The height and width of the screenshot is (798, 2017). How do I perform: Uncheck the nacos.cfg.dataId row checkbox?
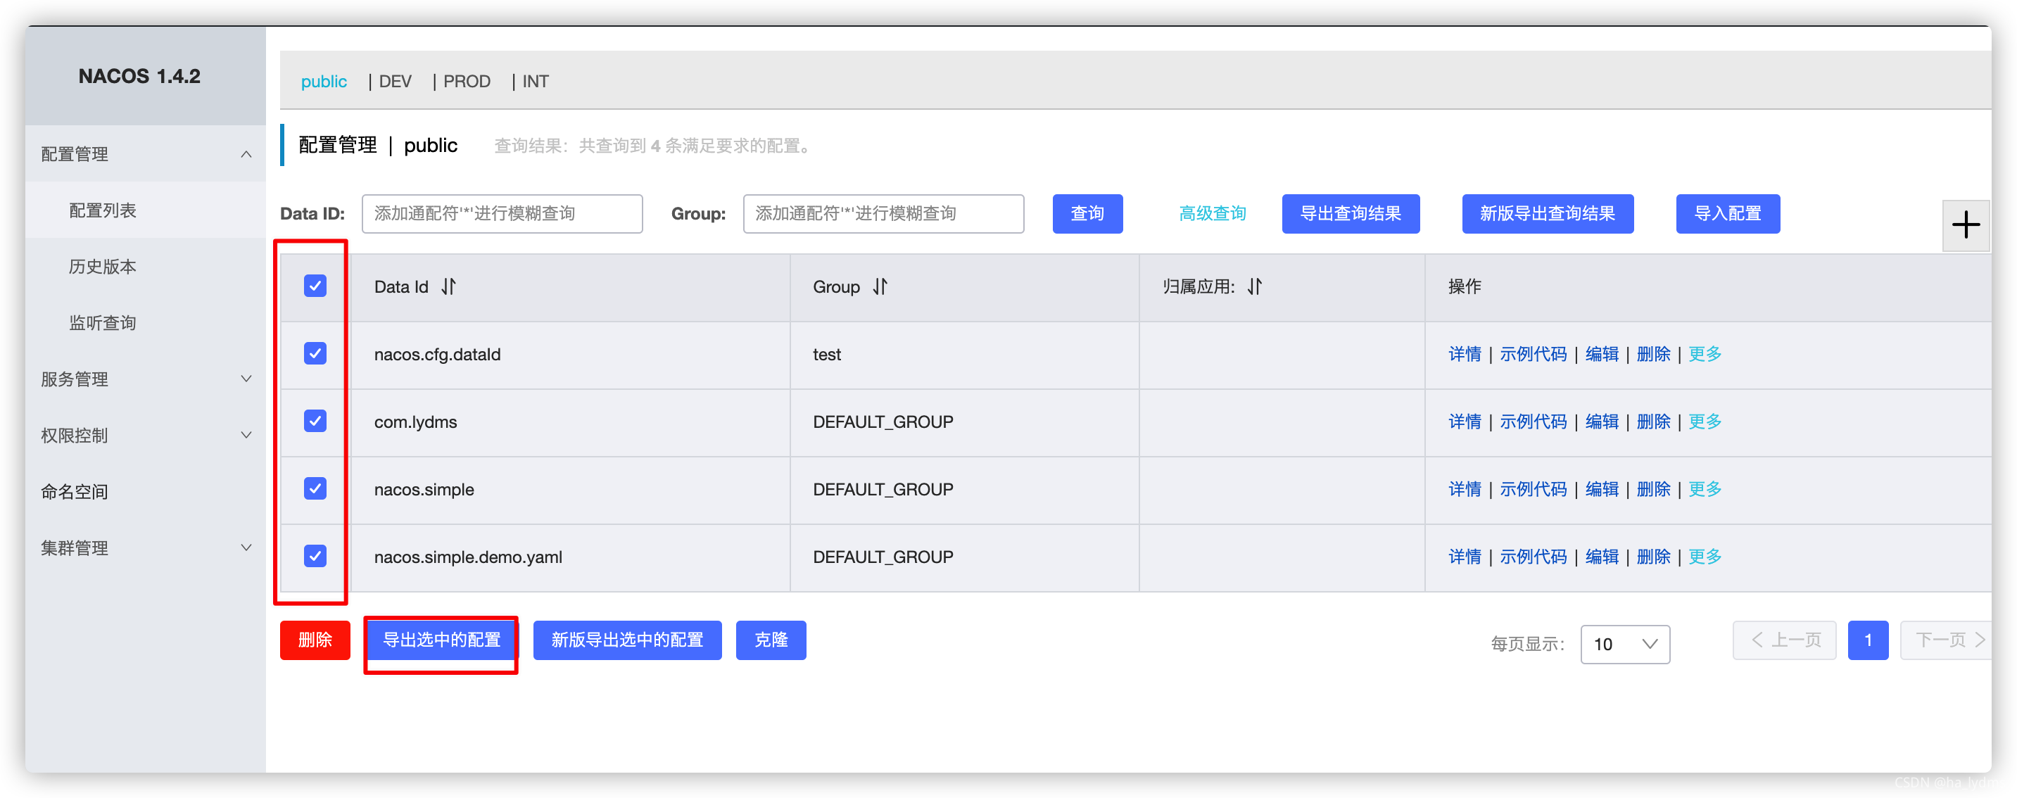click(x=315, y=353)
